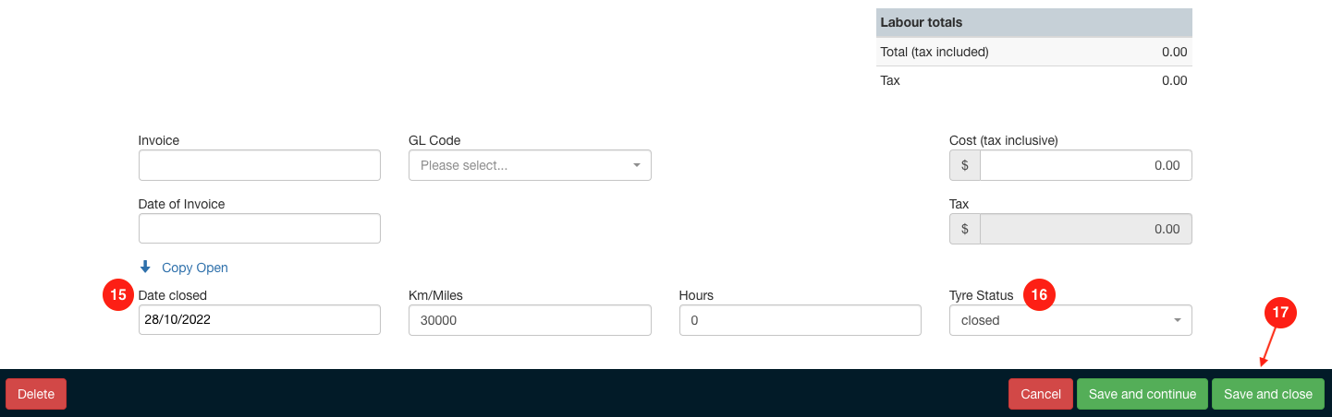Viewport: 1332px width, 417px height.
Task: Click the red step 17 marker
Action: click(1280, 313)
